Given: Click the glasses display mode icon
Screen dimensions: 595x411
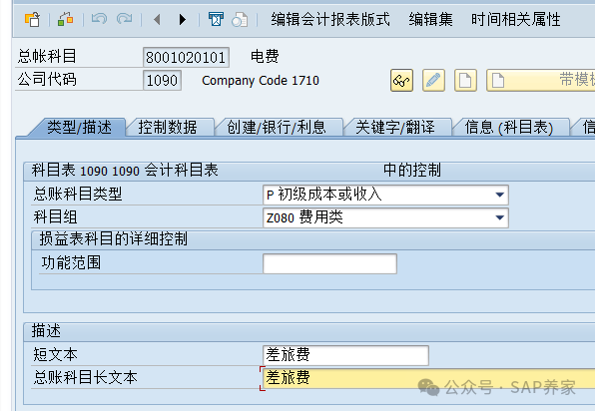Looking at the screenshot, I should pyautogui.click(x=401, y=81).
